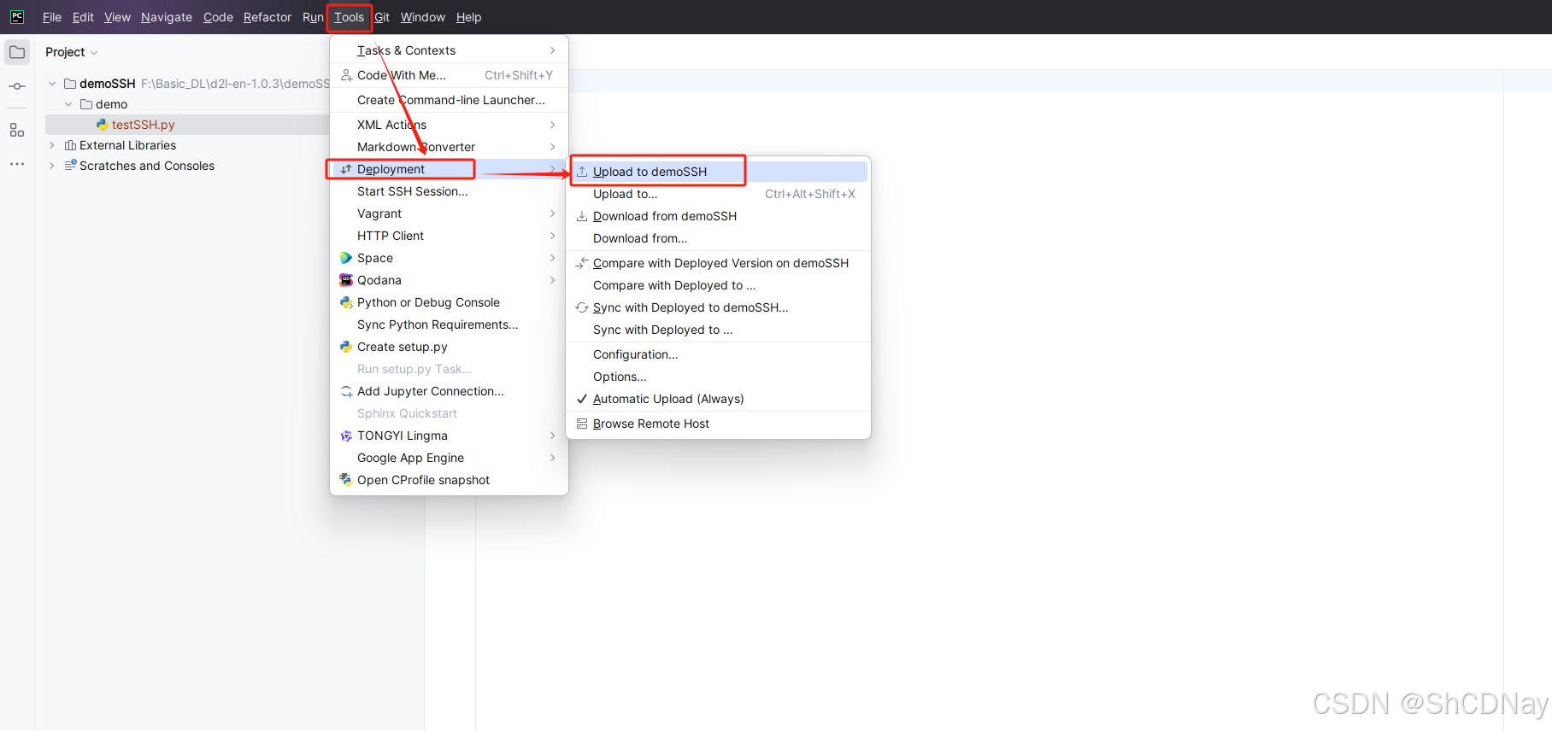Open the View menu
1552x731 pixels.
(117, 17)
